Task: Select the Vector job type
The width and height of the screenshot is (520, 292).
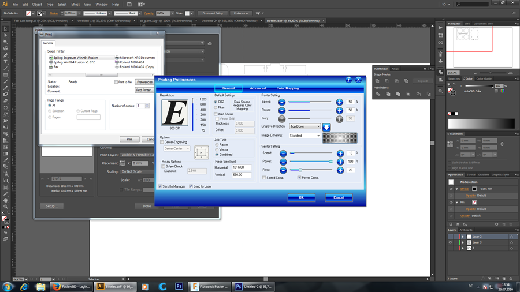Action: click(x=217, y=149)
